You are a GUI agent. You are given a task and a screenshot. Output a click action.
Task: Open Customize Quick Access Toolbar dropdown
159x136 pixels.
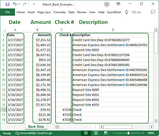click(x=34, y=4)
